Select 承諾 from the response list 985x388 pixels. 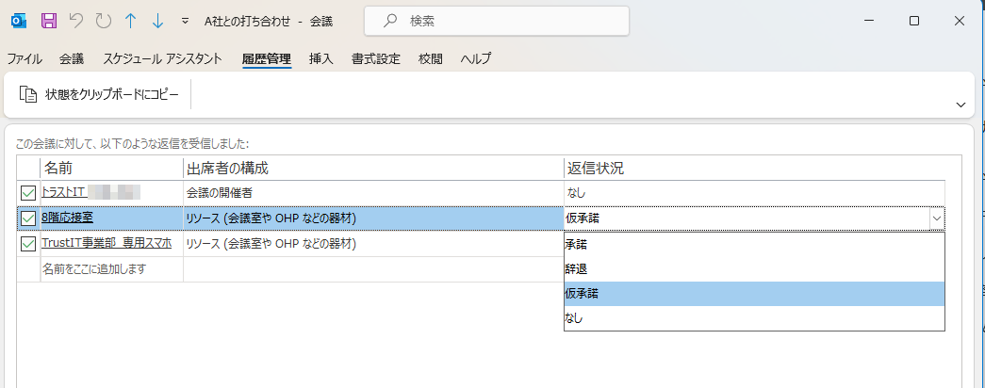point(576,244)
